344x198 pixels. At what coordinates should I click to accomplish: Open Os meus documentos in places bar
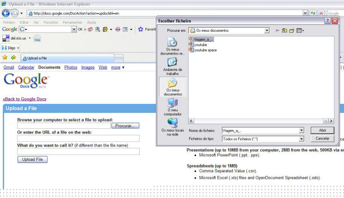(173, 87)
